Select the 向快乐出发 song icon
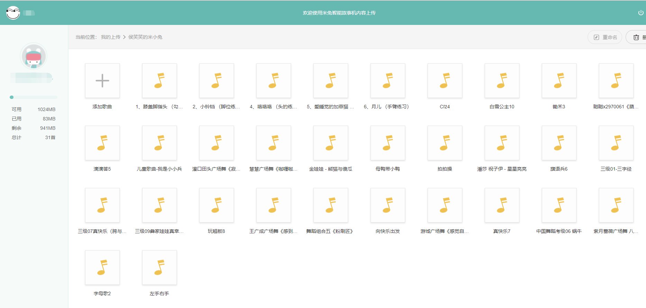 point(388,205)
